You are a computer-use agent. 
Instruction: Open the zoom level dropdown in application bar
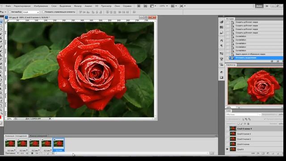(x=164, y=6)
